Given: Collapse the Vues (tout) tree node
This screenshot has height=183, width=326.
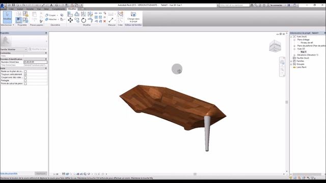Looking at the screenshot, I should pos(291,37).
